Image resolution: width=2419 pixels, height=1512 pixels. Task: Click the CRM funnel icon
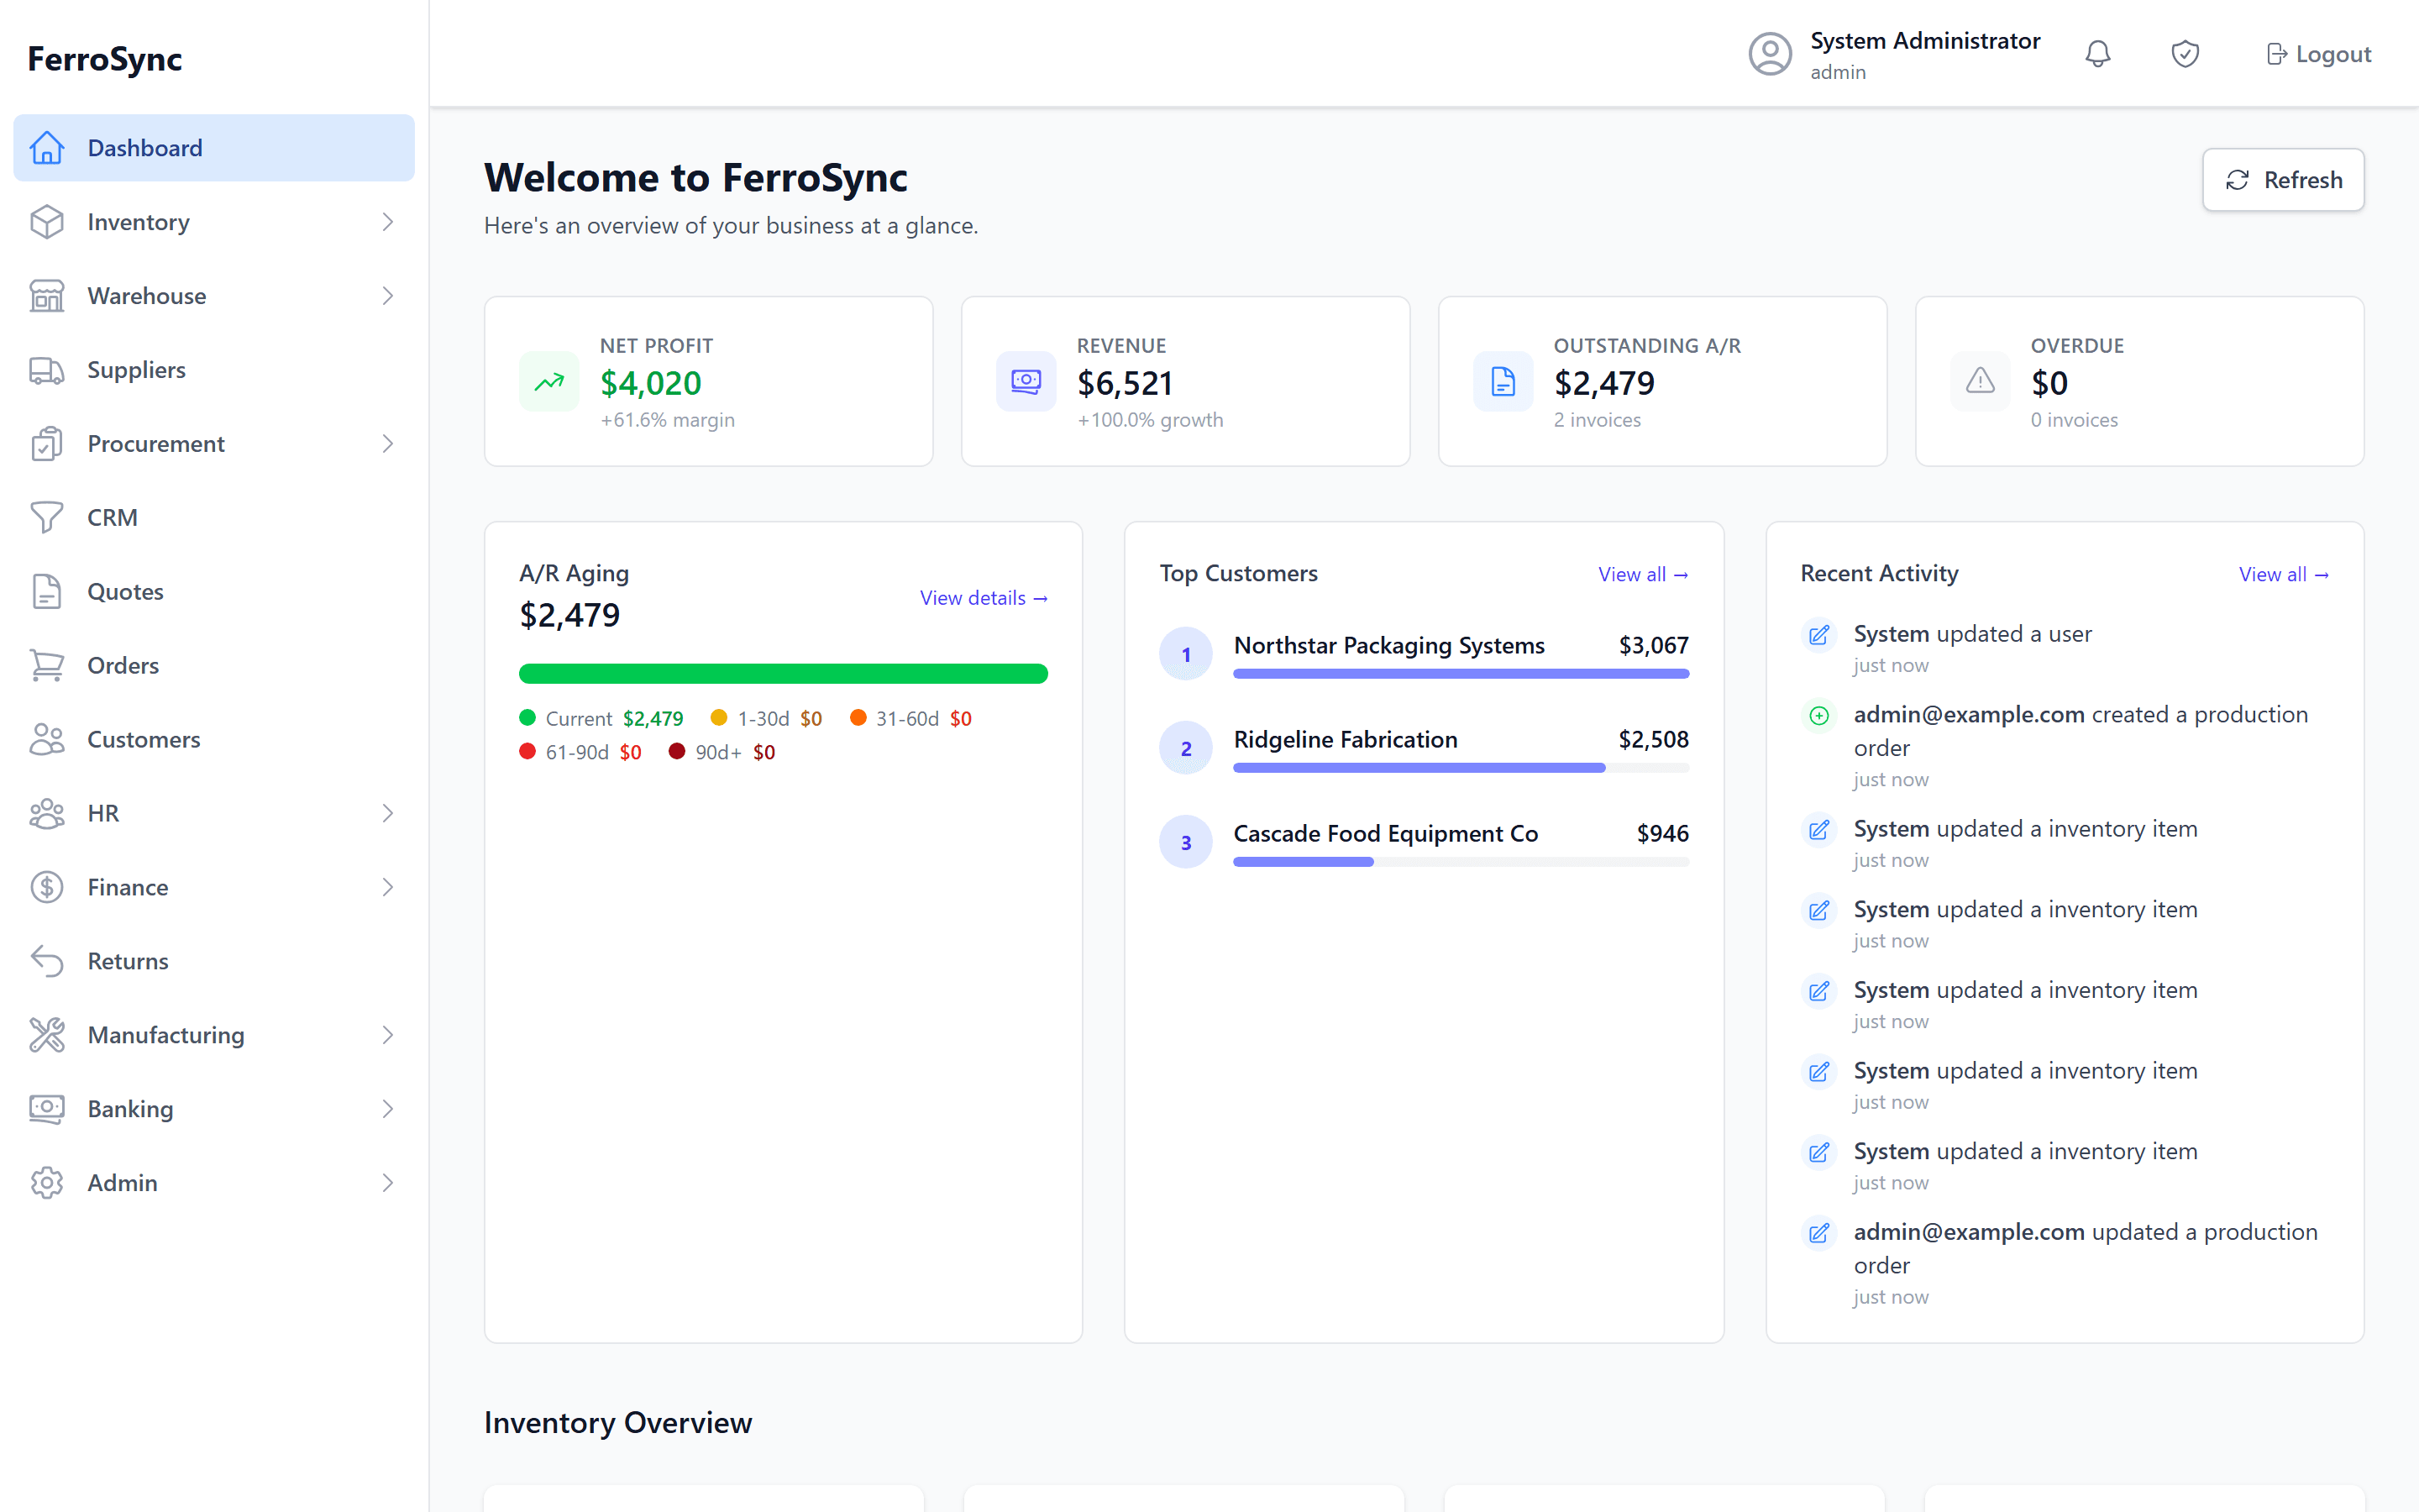pyautogui.click(x=47, y=518)
